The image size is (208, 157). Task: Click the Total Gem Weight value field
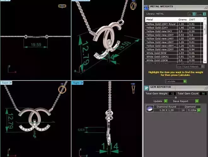click(172, 94)
